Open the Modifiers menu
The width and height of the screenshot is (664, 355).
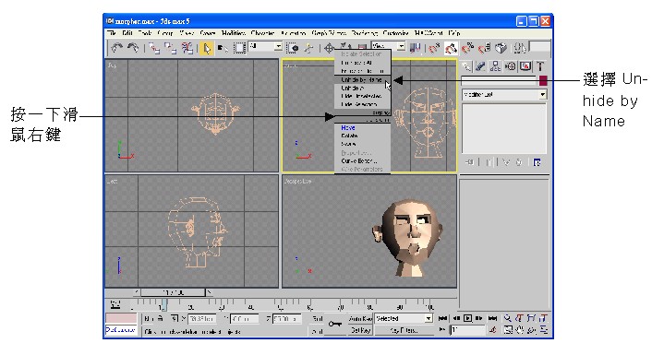(x=234, y=32)
